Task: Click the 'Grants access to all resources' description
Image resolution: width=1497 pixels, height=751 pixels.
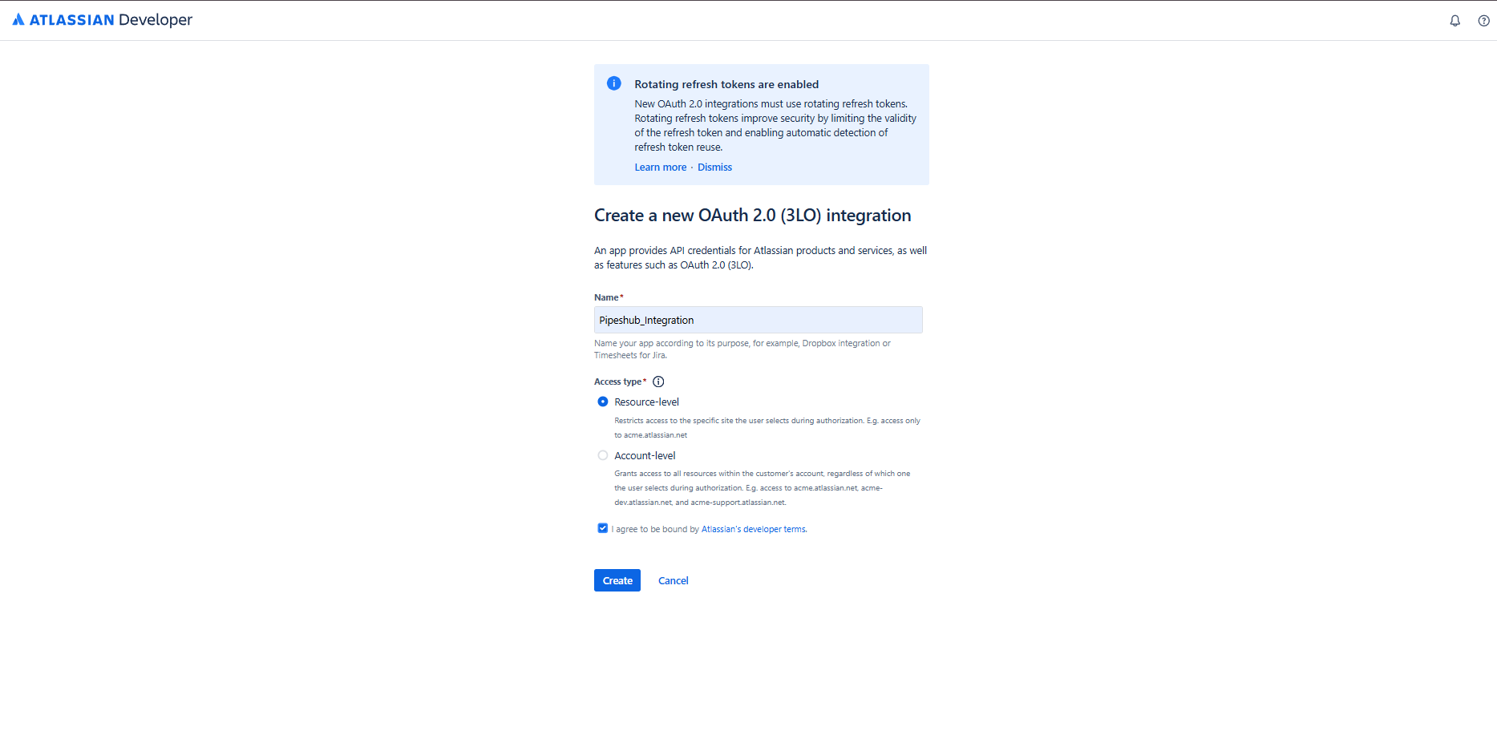Action: click(x=763, y=488)
